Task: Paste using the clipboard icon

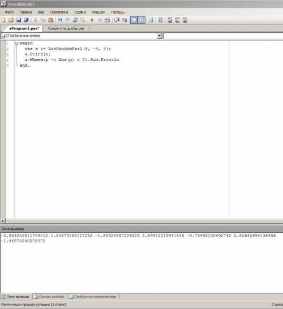Action: [51, 20]
